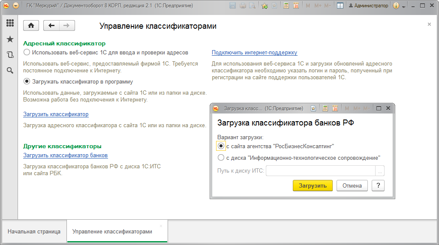Viewport: 439px width, 245px height.
Task: Click M+ button in dialog title bar
Action: (x=357, y=108)
